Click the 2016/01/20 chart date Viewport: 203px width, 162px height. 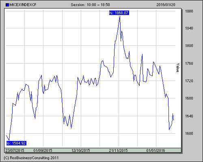[x=166, y=5]
